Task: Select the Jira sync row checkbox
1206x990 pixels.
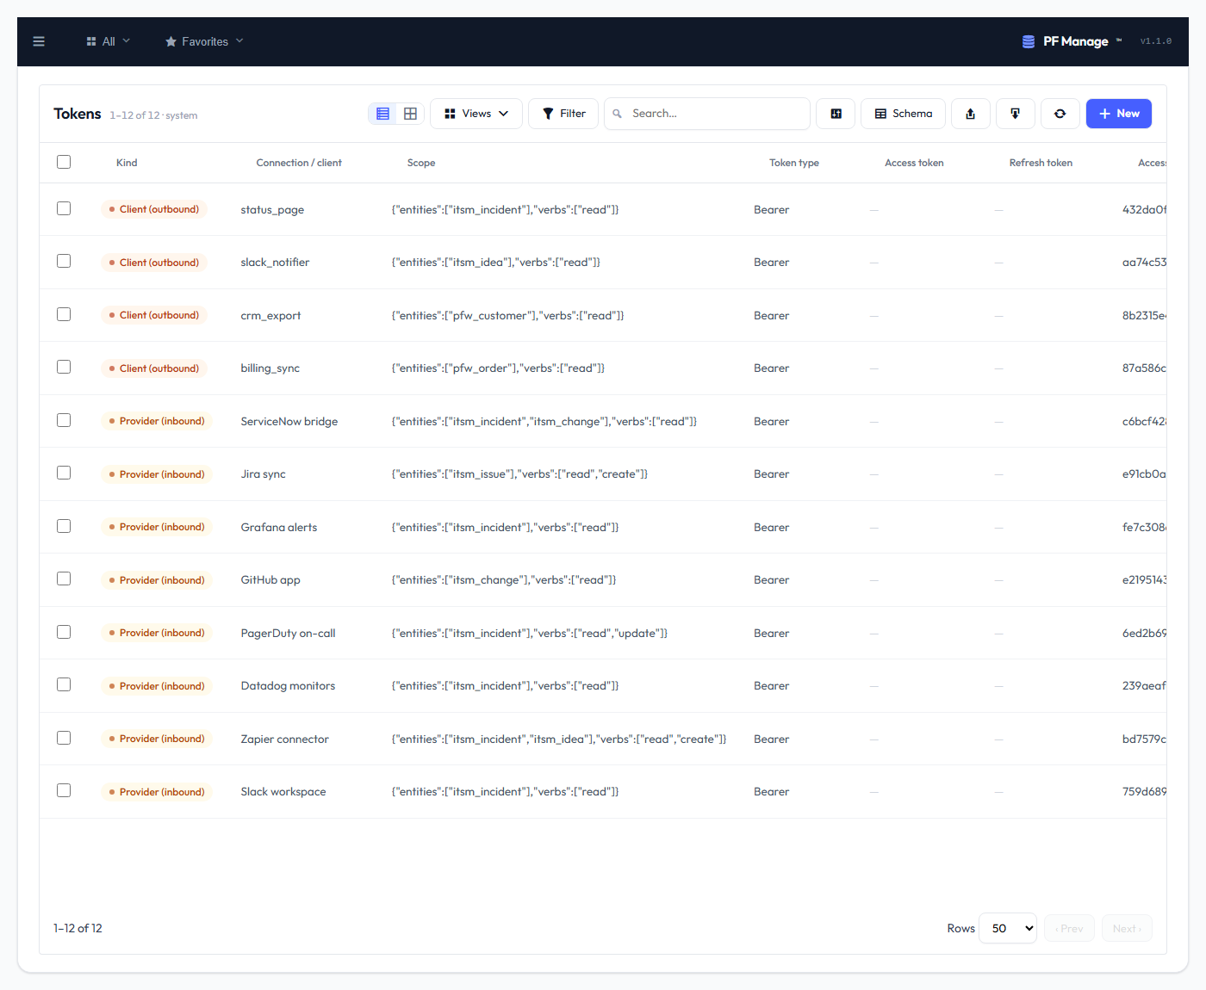Action: pyautogui.click(x=64, y=473)
